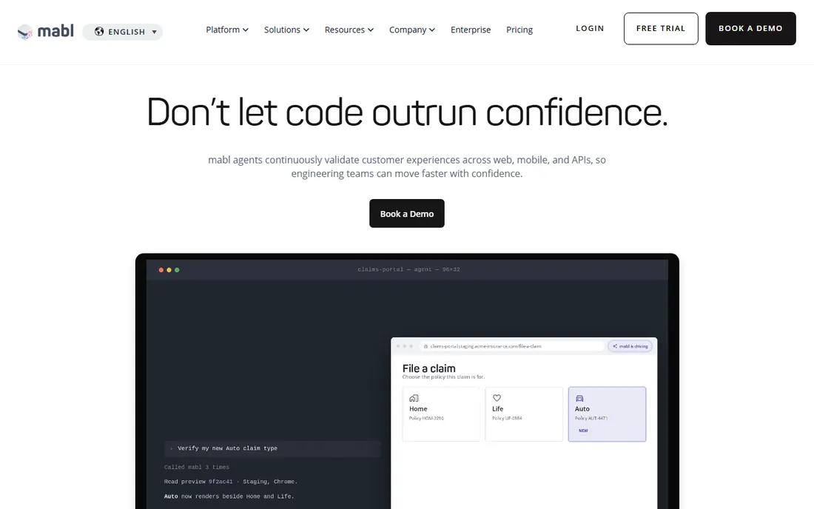This screenshot has height=509, width=814.
Task: Start a FREE TRIAL from the header
Action: pos(661,29)
